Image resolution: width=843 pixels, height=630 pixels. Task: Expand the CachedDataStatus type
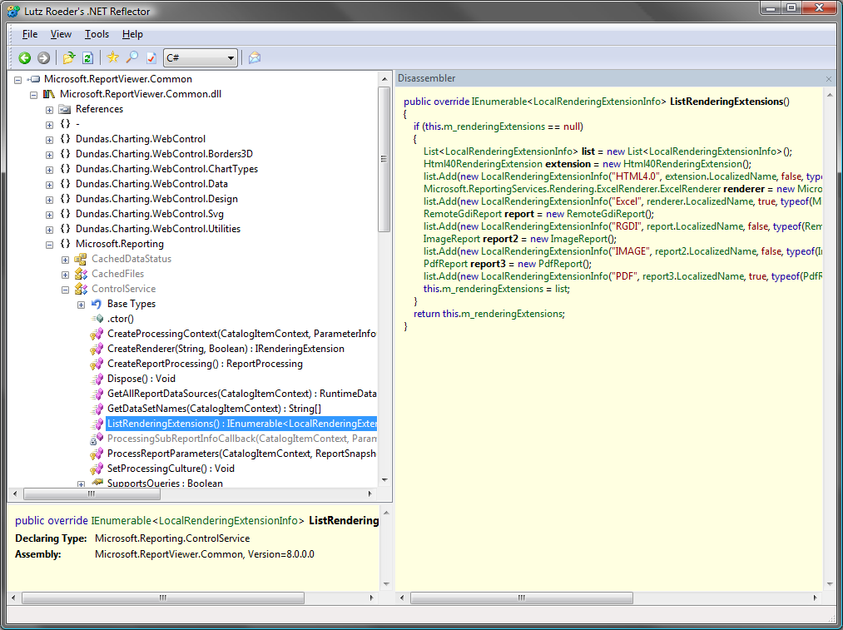tap(65, 260)
